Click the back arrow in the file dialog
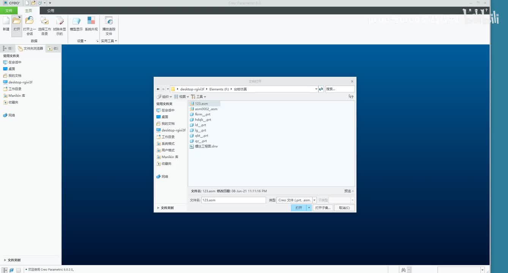508x273 pixels. point(158,89)
